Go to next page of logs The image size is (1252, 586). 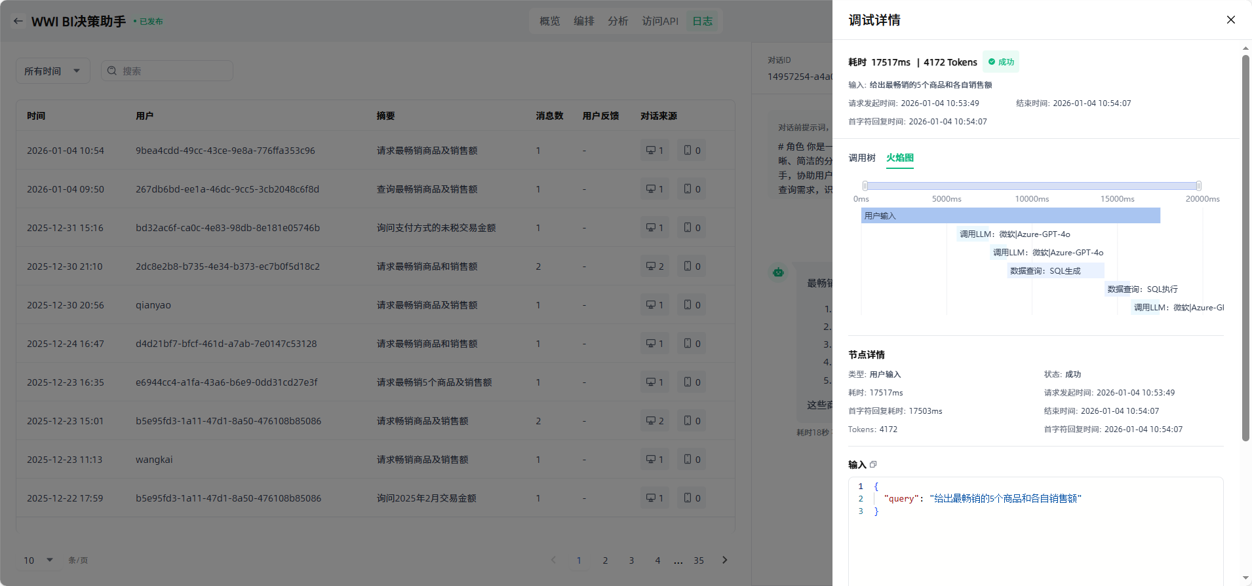point(724,560)
